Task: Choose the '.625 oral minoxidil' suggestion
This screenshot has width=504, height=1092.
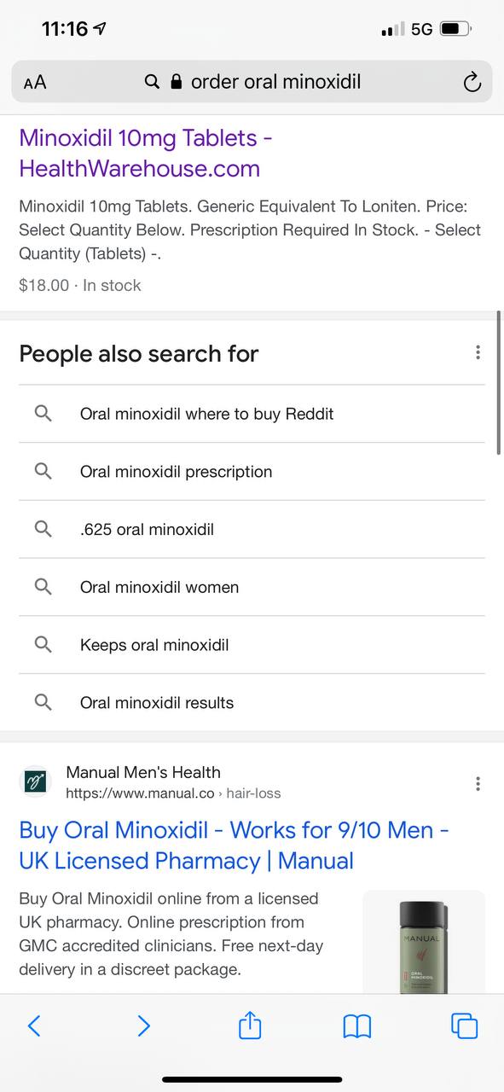Action: tap(252, 530)
